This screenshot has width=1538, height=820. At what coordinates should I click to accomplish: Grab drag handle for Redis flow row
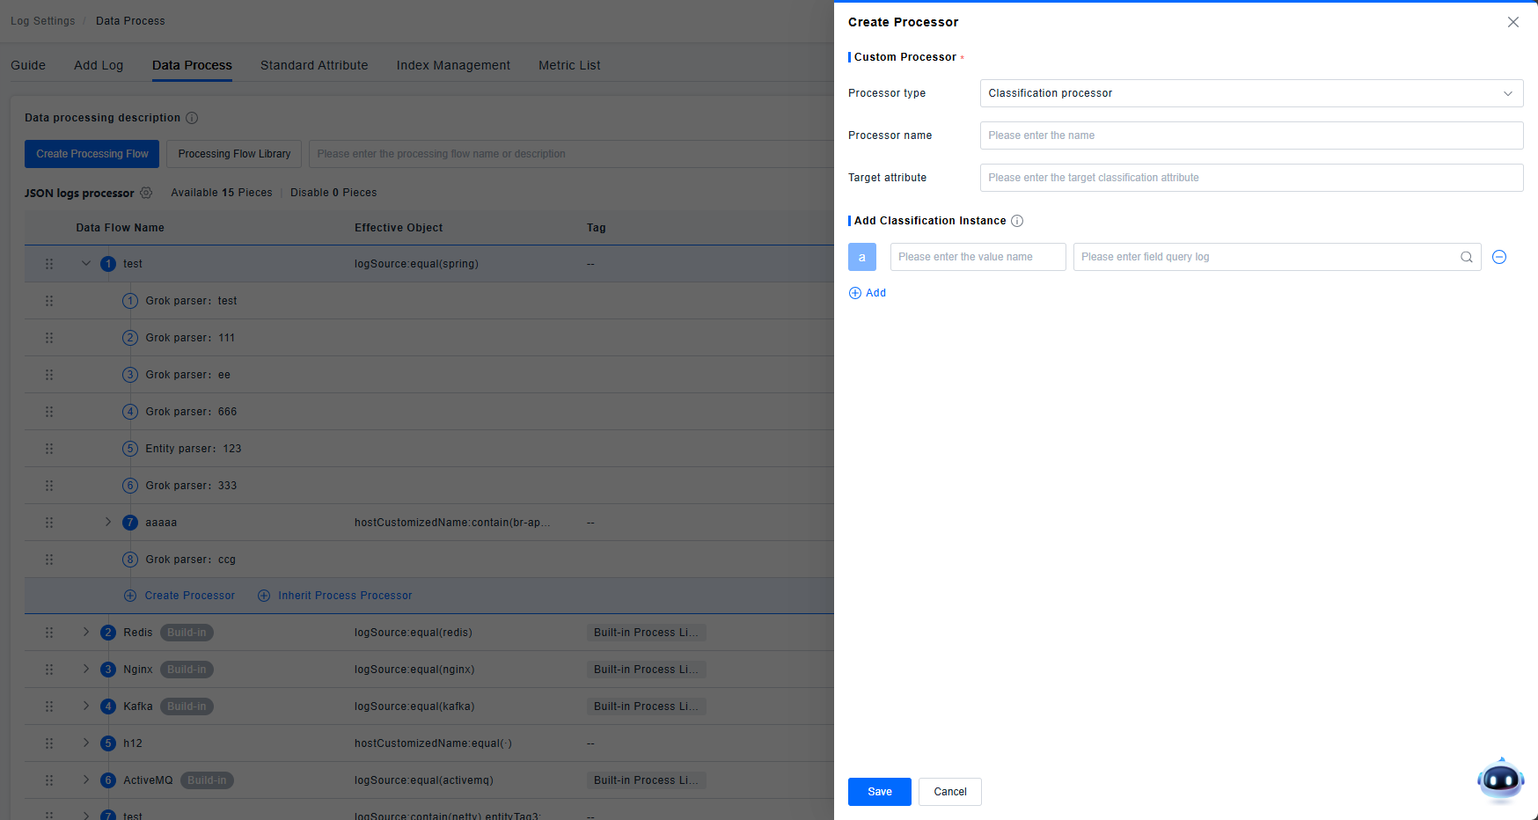(x=49, y=633)
